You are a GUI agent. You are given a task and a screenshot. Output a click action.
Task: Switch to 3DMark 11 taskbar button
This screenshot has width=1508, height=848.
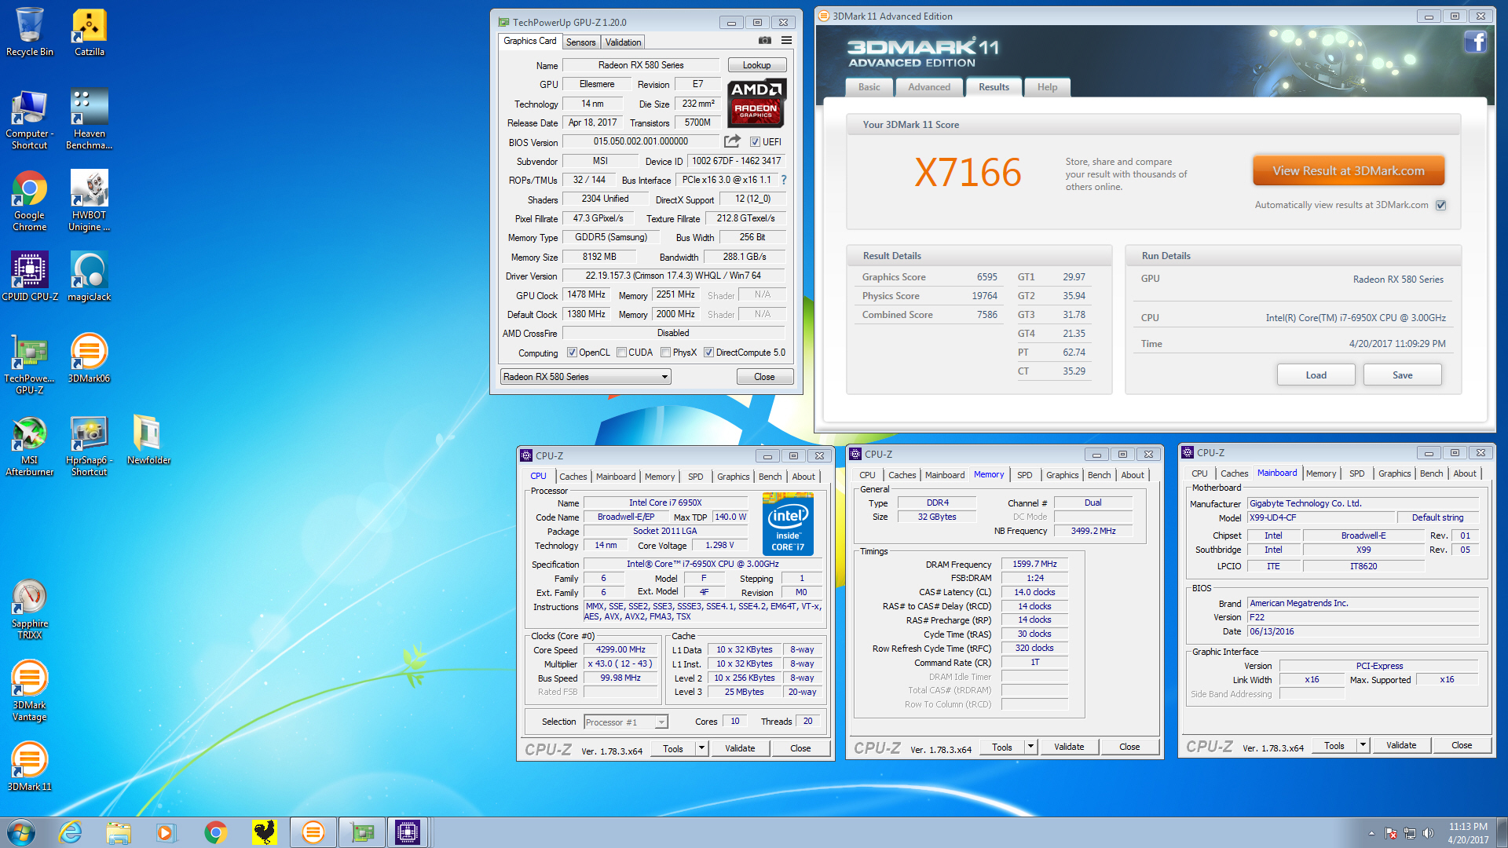click(313, 832)
